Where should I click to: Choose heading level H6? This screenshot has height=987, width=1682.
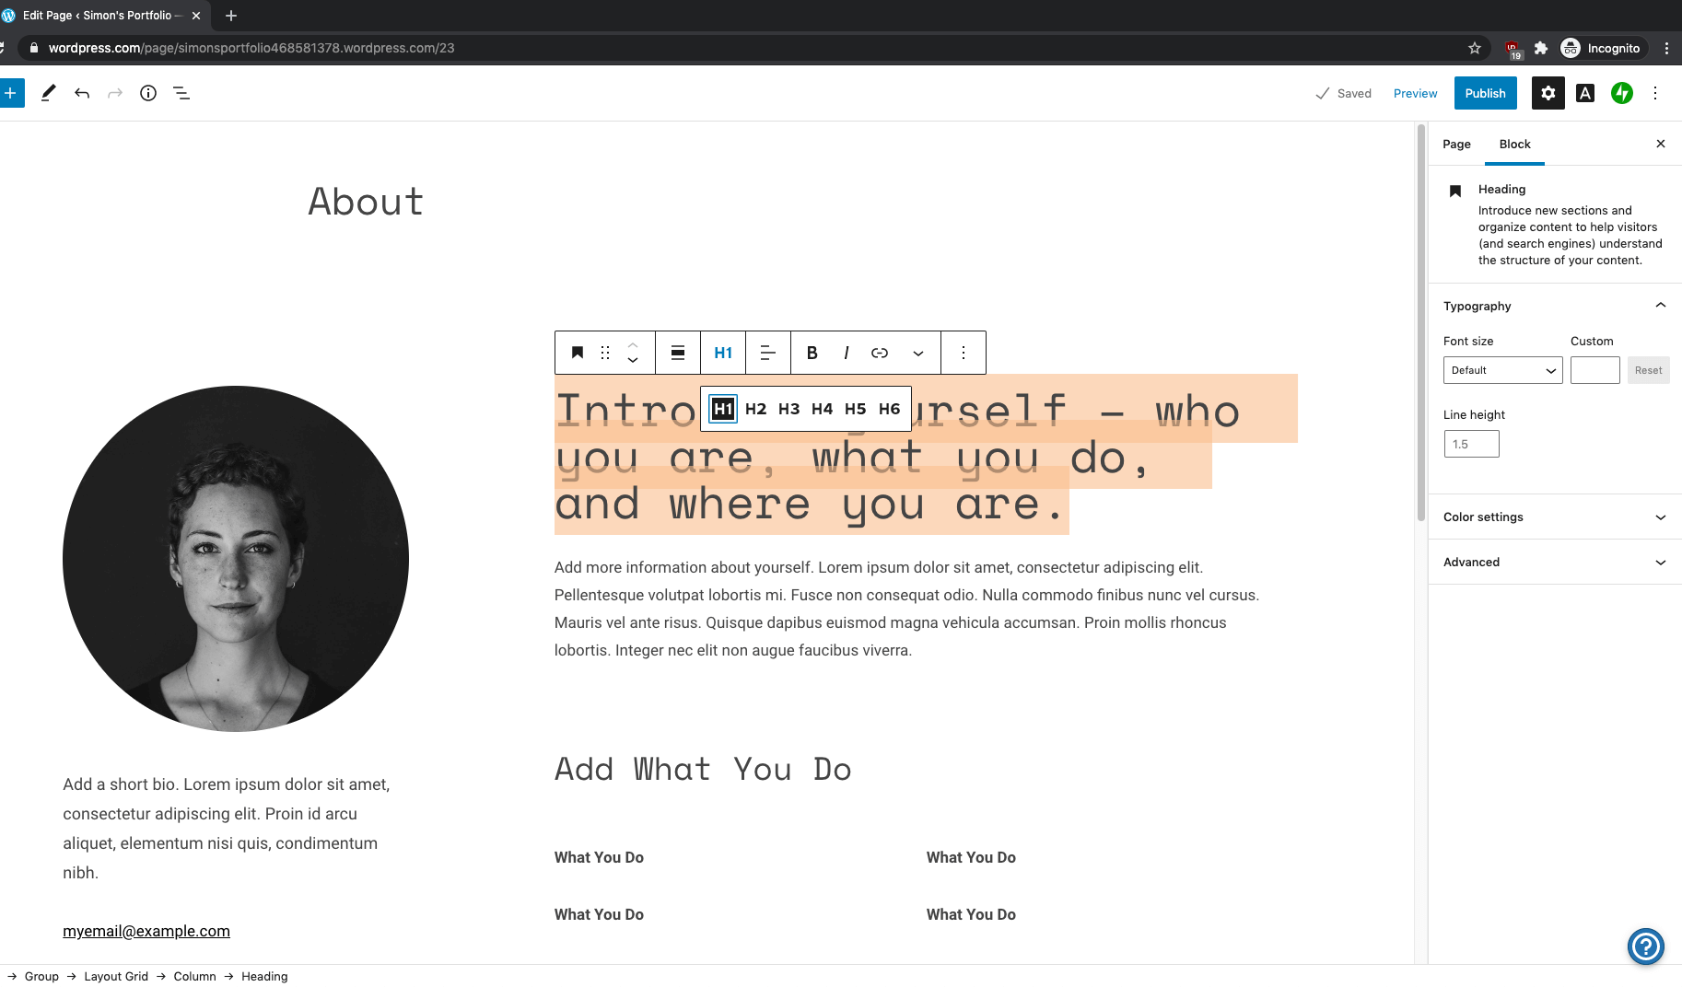coord(889,409)
